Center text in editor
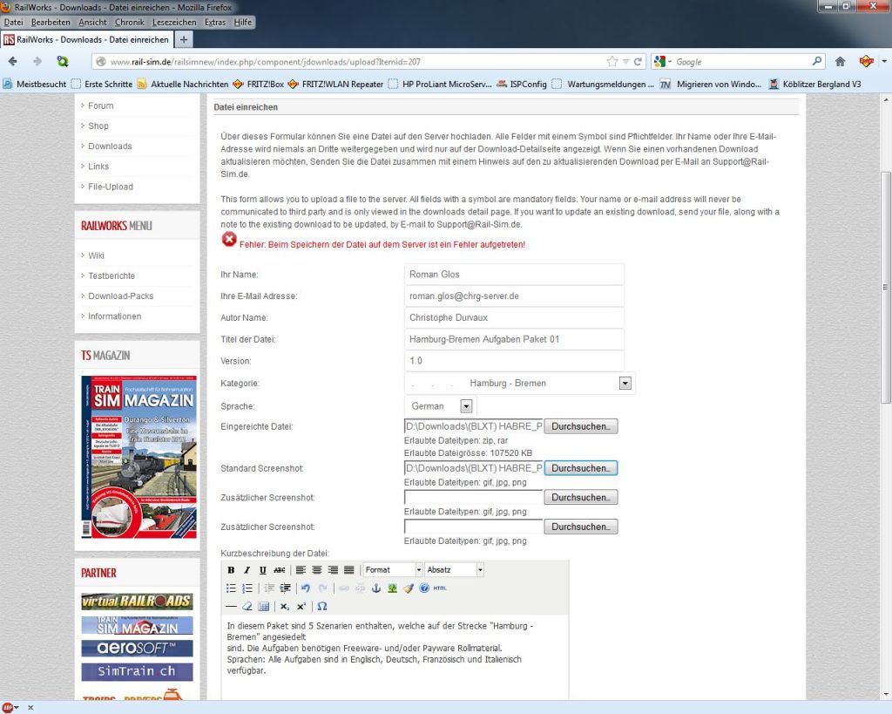This screenshot has height=714, width=892. point(317,570)
